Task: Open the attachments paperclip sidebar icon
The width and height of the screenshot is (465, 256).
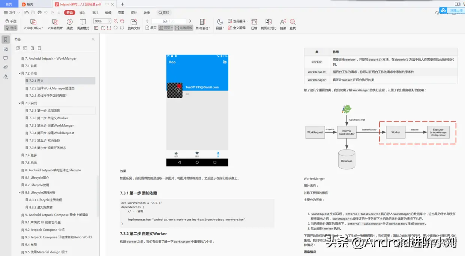Action: (x=5, y=67)
